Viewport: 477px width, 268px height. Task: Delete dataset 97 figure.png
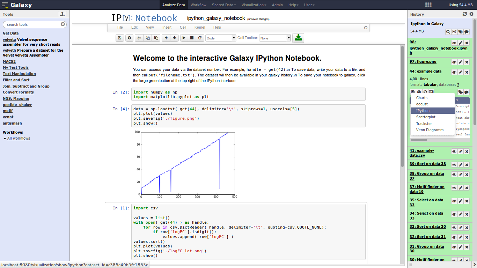[x=467, y=62]
